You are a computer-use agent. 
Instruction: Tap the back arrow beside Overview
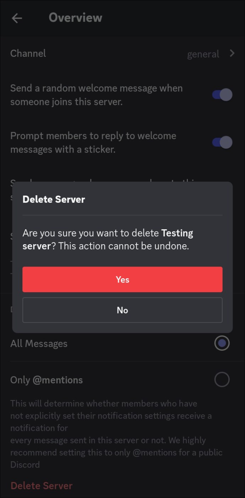point(17,18)
